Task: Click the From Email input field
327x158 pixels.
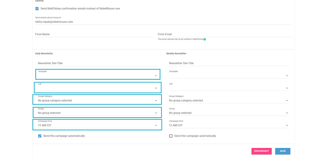Action: (x=224, y=34)
